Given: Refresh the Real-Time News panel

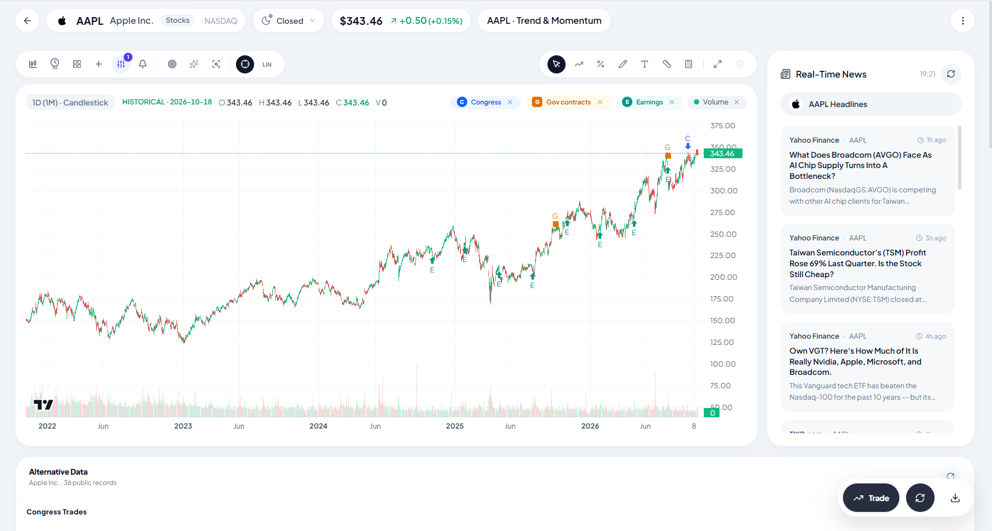Looking at the screenshot, I should tap(951, 74).
